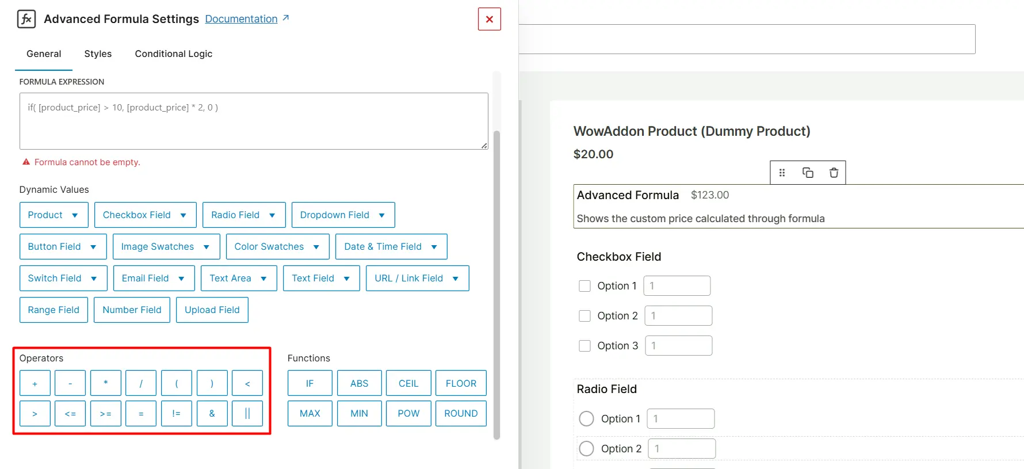Check Option 1 in Checkbox Field

click(x=584, y=286)
